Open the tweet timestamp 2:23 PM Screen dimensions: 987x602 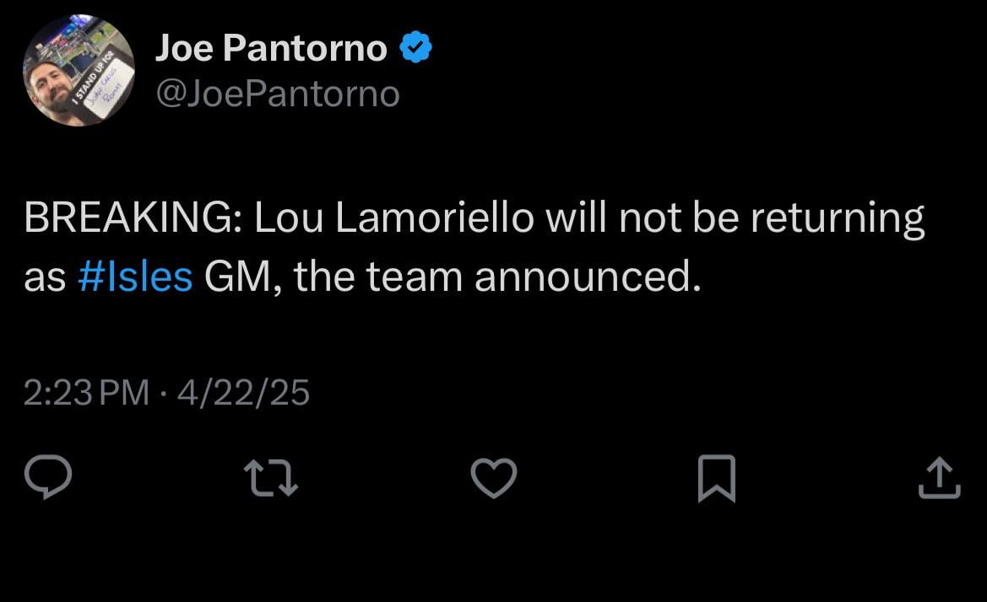(84, 390)
